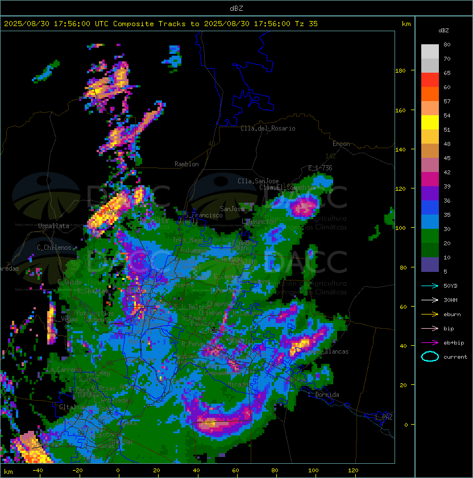Click the 'TUNUYAN' map label
473x478 pixels.
click(121, 442)
